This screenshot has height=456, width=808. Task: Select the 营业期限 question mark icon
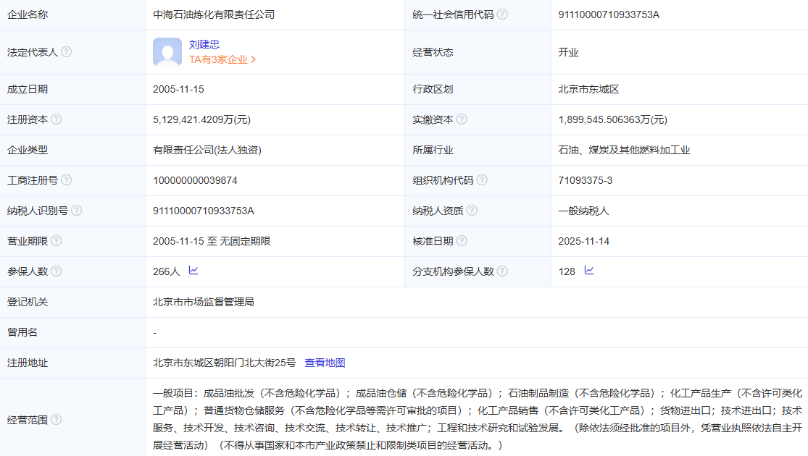tap(54, 241)
